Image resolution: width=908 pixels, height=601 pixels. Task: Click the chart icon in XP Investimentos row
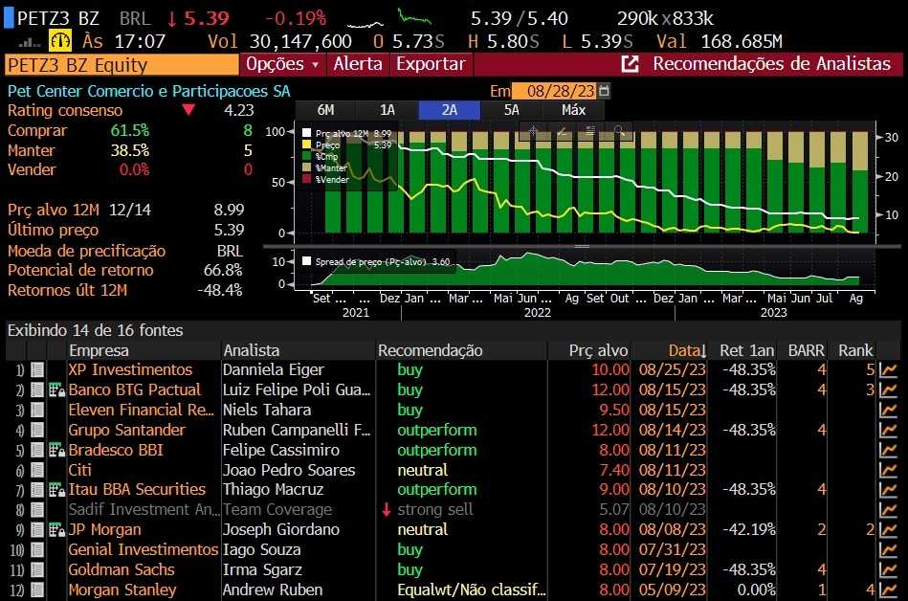tap(889, 370)
